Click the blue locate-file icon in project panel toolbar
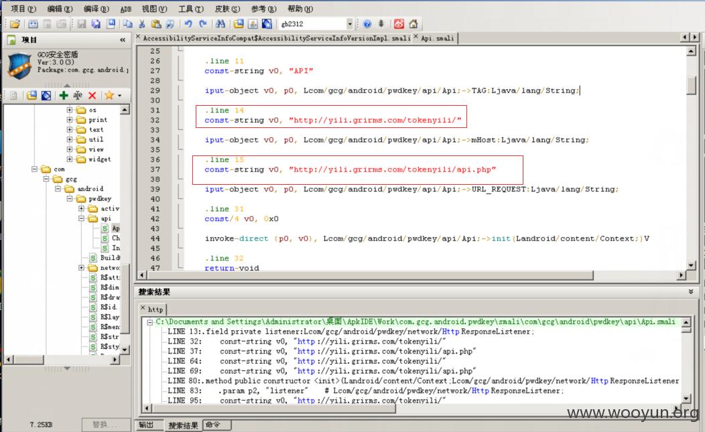 click(46, 95)
